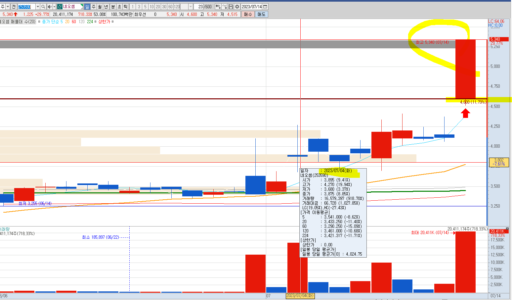Click the 상한가 indicator label

click(x=104, y=22)
